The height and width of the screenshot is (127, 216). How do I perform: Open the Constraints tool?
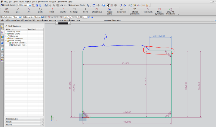pyautogui.click(x=148, y=11)
